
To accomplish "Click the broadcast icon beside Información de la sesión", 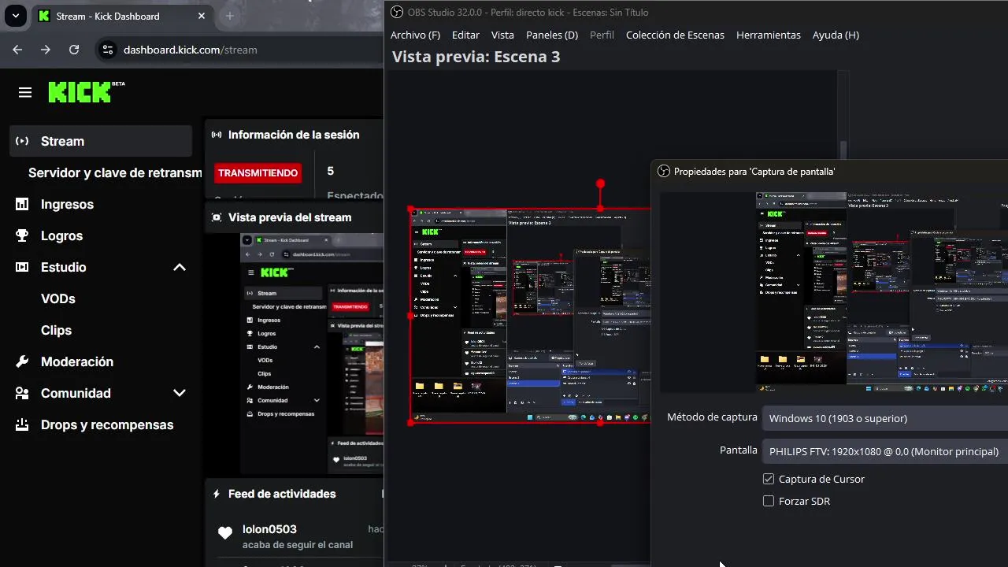I will (217, 135).
